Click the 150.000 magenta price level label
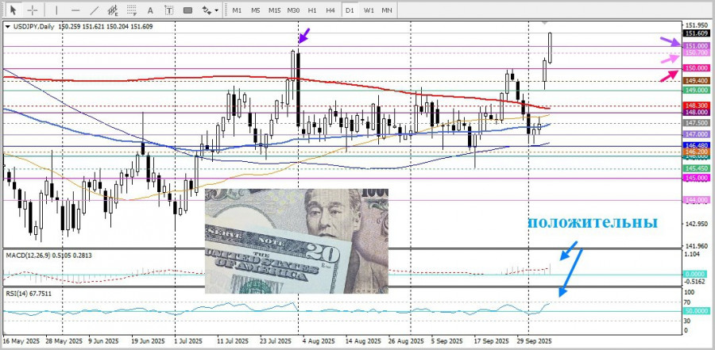 click(696, 68)
